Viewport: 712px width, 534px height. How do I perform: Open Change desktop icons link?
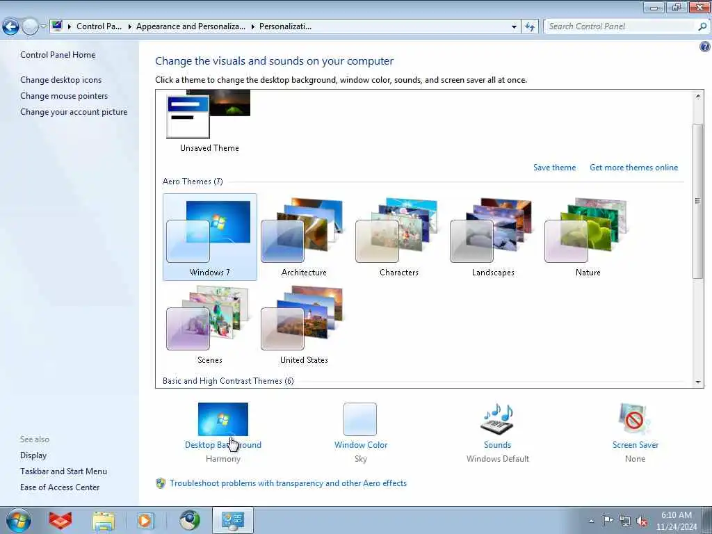tap(61, 80)
